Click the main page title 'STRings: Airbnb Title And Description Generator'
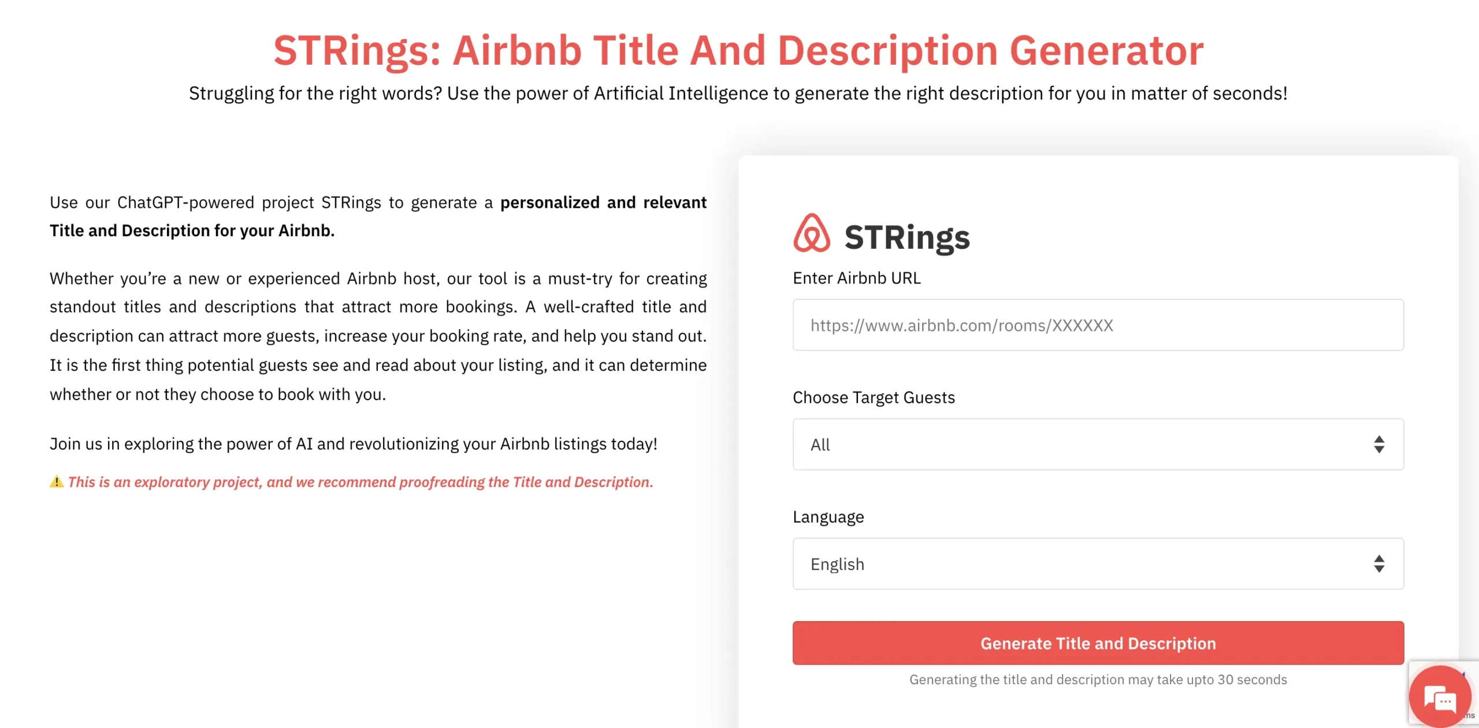This screenshot has width=1479, height=728. (738, 51)
